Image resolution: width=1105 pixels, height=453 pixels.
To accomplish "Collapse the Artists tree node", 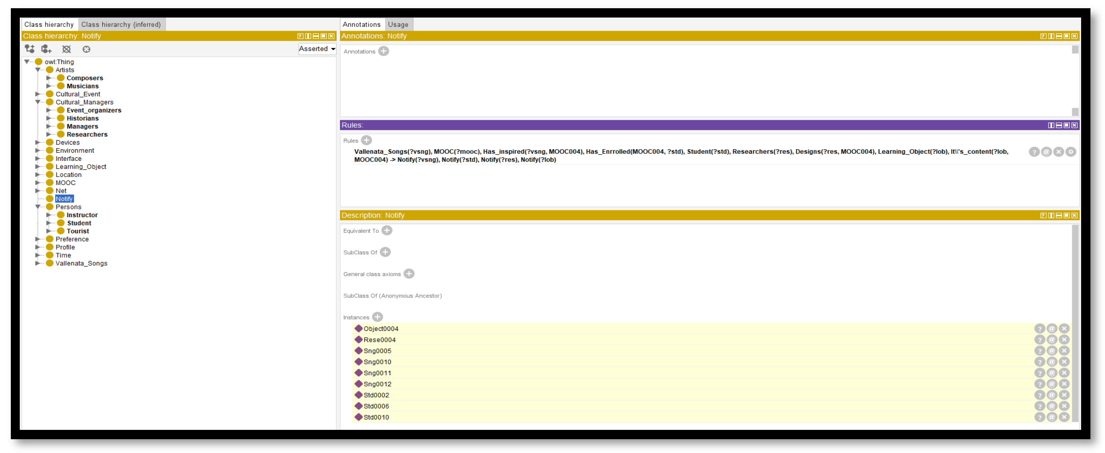I will (x=38, y=70).
